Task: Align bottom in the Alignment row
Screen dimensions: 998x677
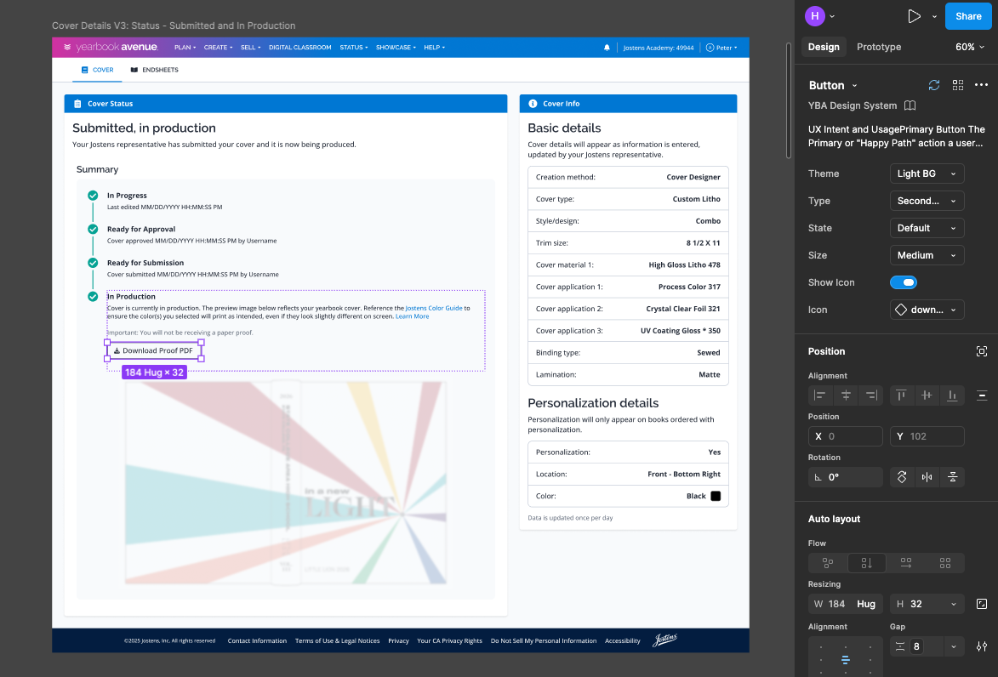Action: point(952,395)
